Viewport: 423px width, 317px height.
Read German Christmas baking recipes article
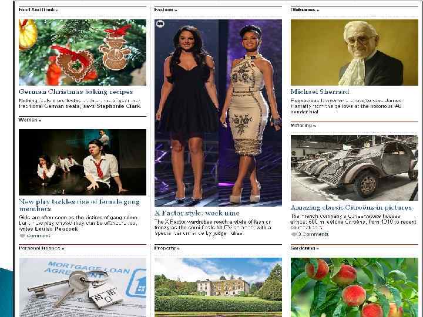pyautogui.click(x=76, y=92)
